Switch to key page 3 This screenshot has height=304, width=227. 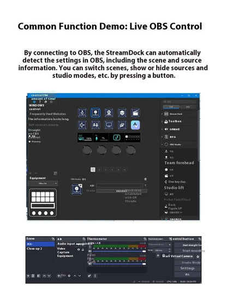pyautogui.click(x=106, y=170)
